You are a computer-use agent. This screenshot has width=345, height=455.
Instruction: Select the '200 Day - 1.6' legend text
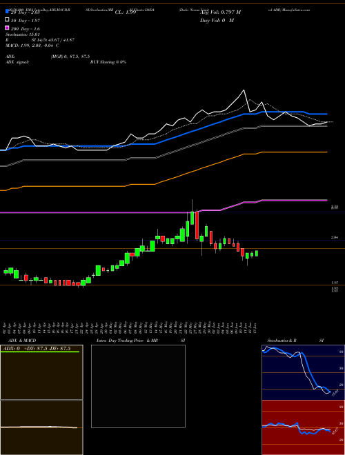[x=26, y=29]
